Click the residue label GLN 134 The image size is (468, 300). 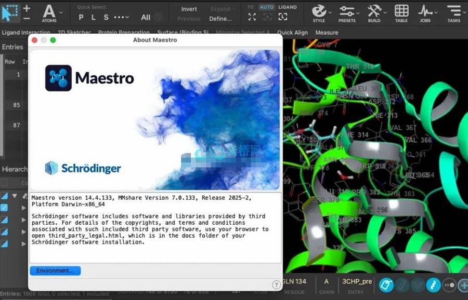click(x=294, y=281)
